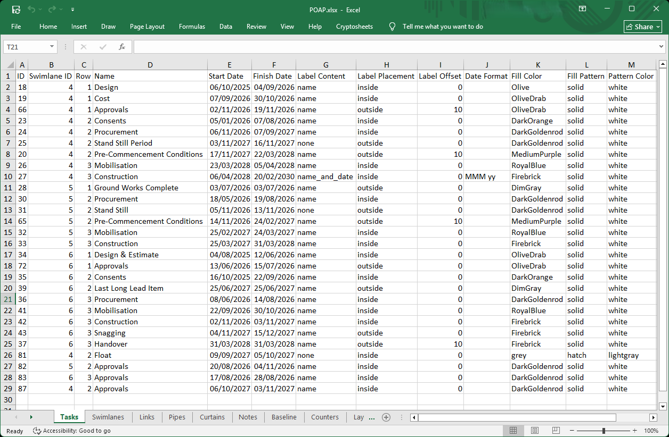This screenshot has width=669, height=437.
Task: Click the previous sheet navigation arrow
Action: (15, 417)
